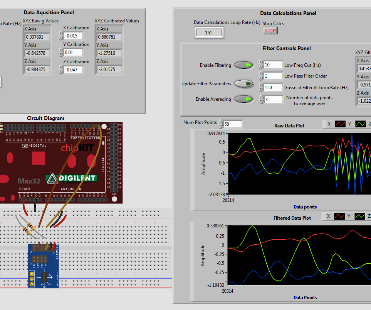Open the Z plot legend icon on Raw Data Plot
The height and width of the screenshot is (310, 371).
(369, 124)
